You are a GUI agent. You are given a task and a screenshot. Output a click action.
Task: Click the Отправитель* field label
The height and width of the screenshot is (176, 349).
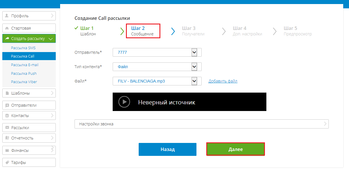click(x=88, y=52)
